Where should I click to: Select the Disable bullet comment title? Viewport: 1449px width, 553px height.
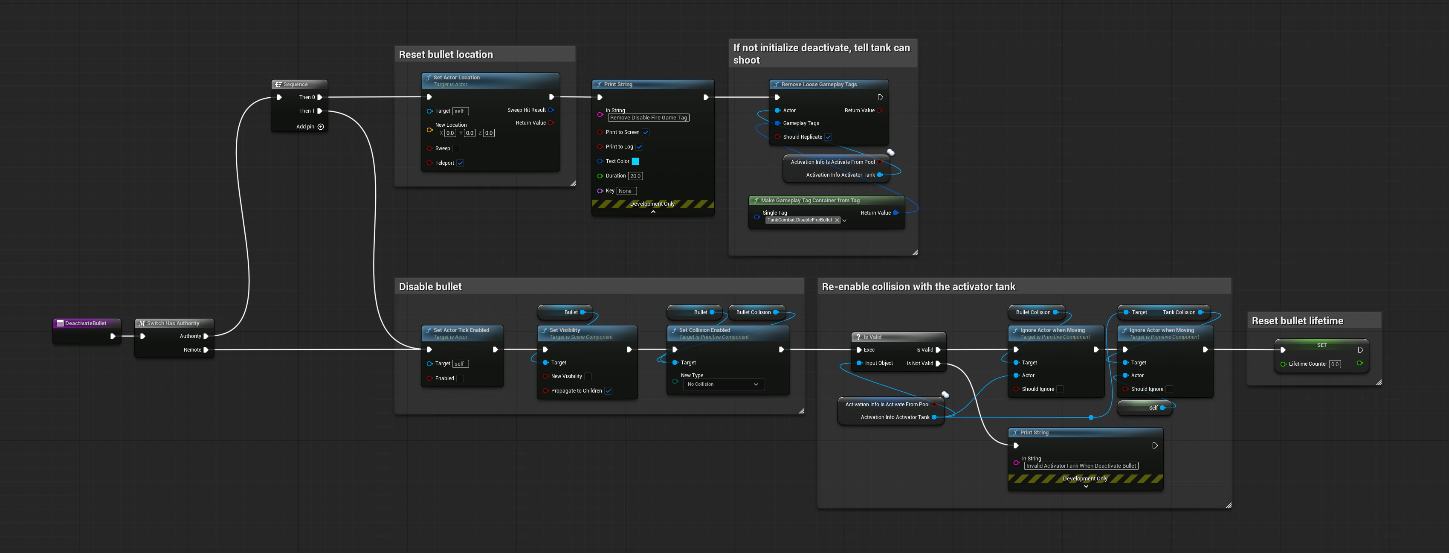tap(430, 287)
